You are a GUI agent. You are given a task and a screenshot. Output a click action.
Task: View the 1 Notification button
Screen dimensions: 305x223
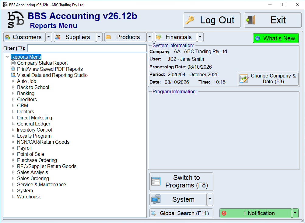point(256,213)
